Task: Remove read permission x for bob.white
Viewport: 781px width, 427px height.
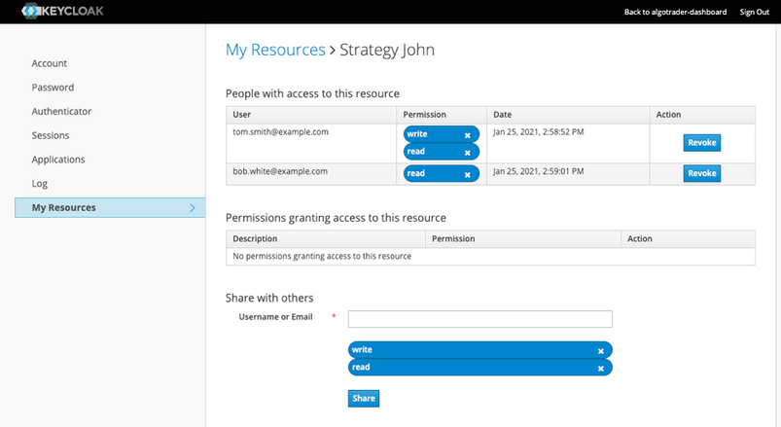Action: (x=467, y=174)
